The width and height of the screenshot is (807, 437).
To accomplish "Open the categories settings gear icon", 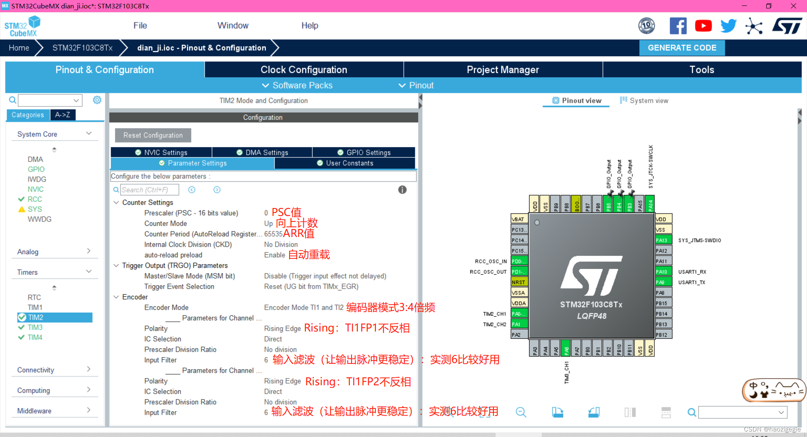I will pyautogui.click(x=97, y=100).
